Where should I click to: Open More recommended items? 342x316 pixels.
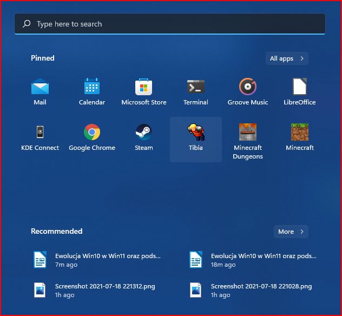[x=291, y=232]
